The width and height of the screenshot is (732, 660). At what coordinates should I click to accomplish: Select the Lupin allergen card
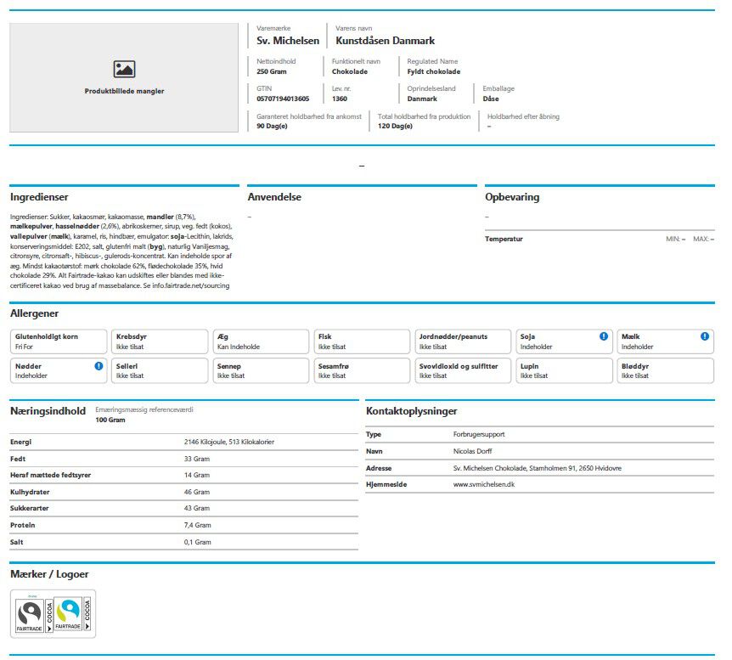564,371
